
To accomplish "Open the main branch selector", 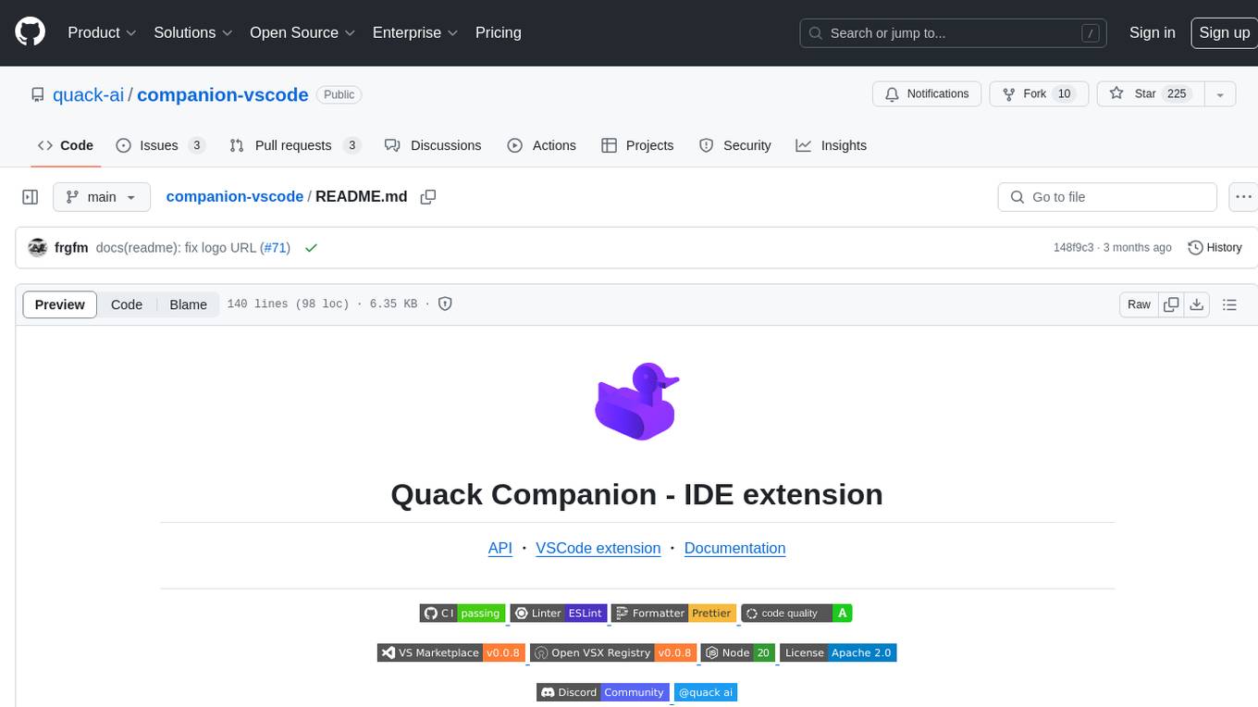I will click(102, 197).
